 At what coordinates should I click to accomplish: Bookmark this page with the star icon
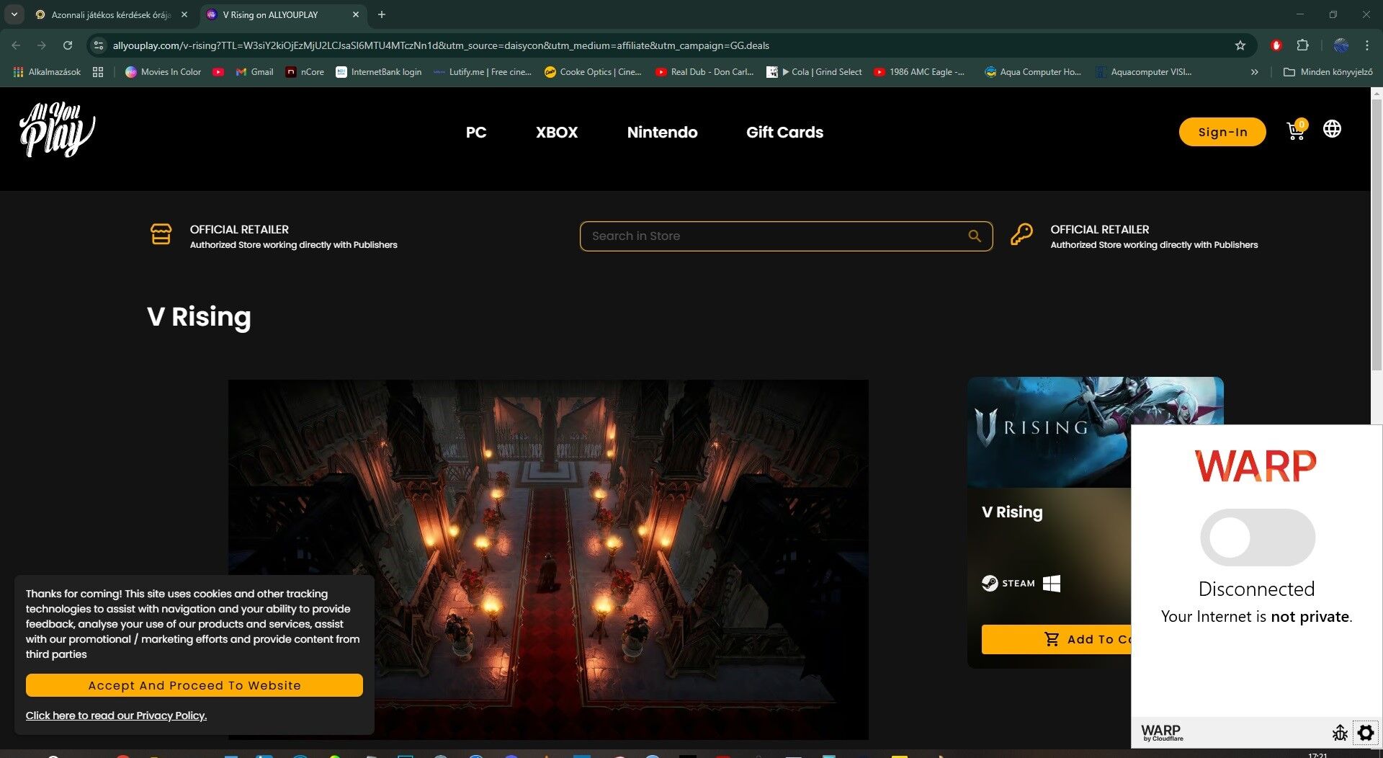pyautogui.click(x=1240, y=45)
